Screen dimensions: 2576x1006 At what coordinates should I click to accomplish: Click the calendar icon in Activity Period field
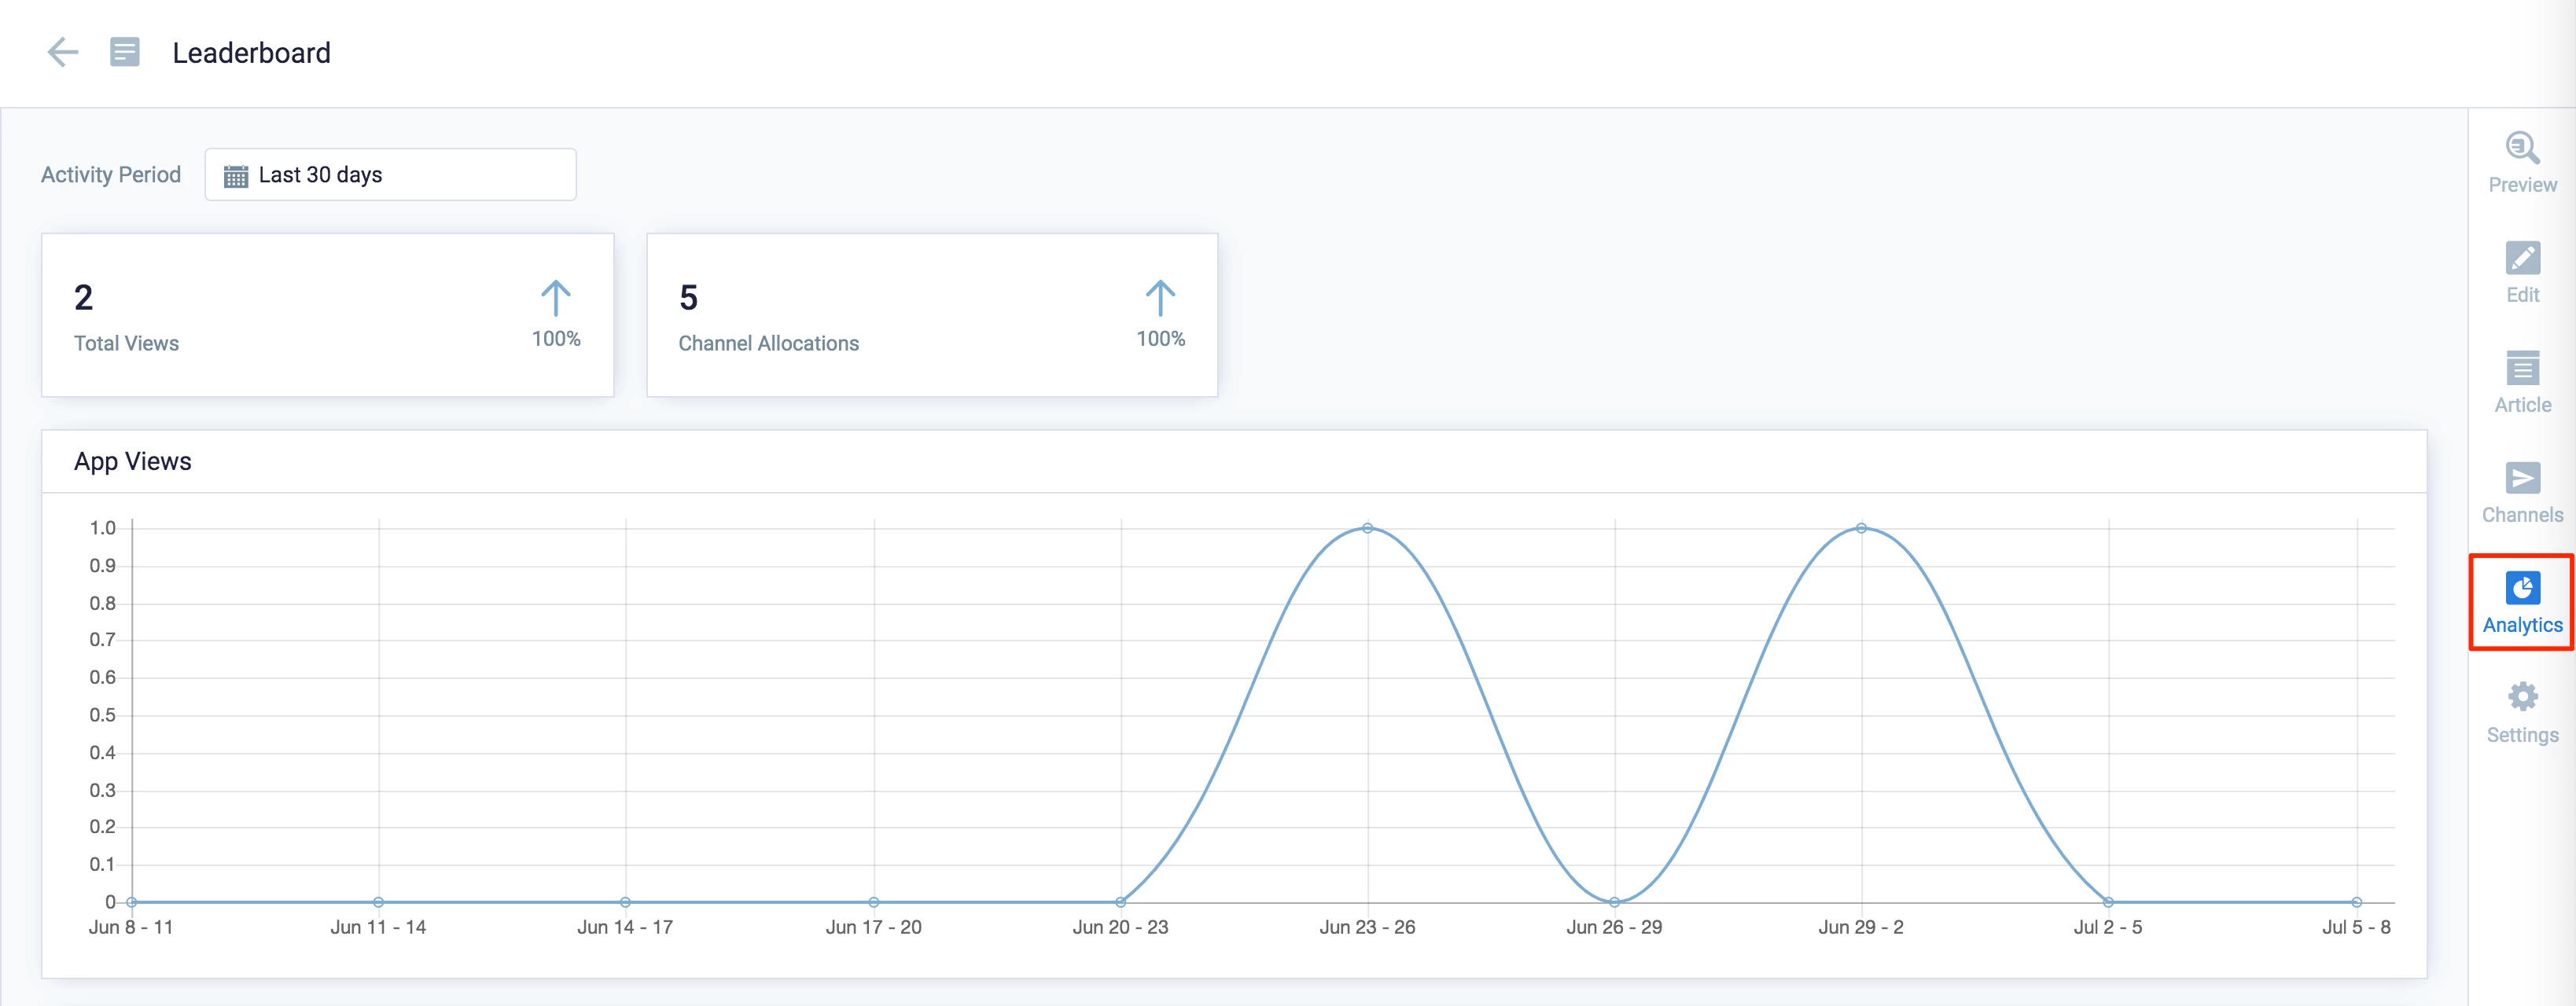236,176
